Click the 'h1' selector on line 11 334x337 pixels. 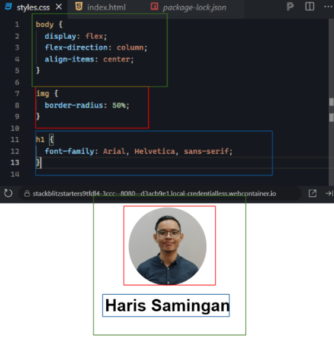coord(40,140)
